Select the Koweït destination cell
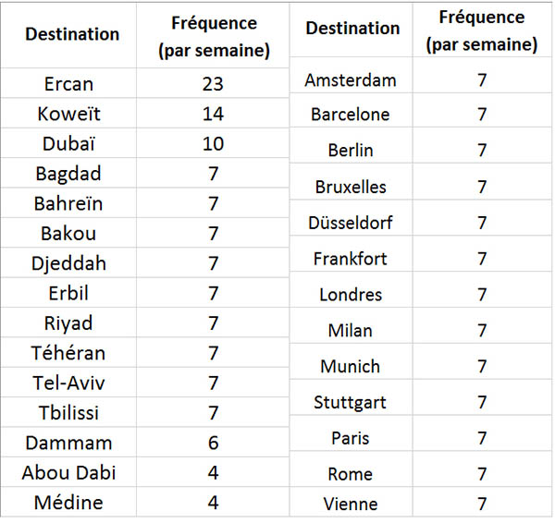 [x=69, y=114]
